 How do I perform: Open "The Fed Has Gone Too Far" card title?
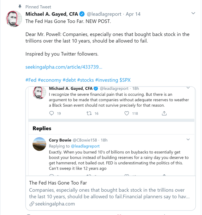[58, 183]
